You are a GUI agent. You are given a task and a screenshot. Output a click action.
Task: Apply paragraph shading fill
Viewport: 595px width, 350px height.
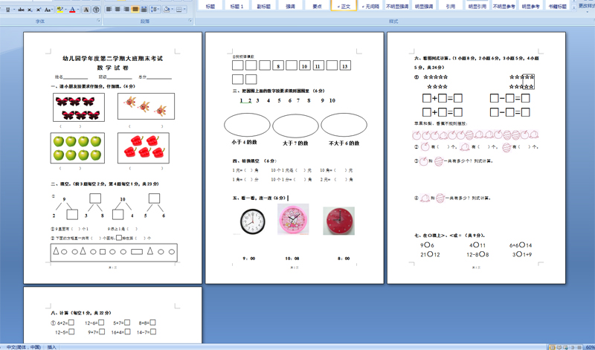(166, 9)
